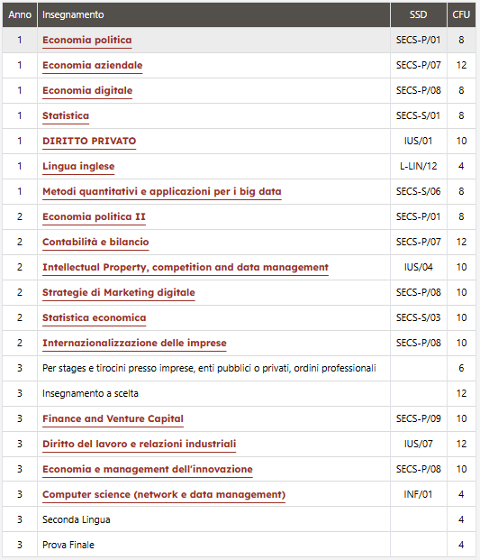Open the Lingua inglese course
The height and width of the screenshot is (560, 480).
click(x=78, y=167)
